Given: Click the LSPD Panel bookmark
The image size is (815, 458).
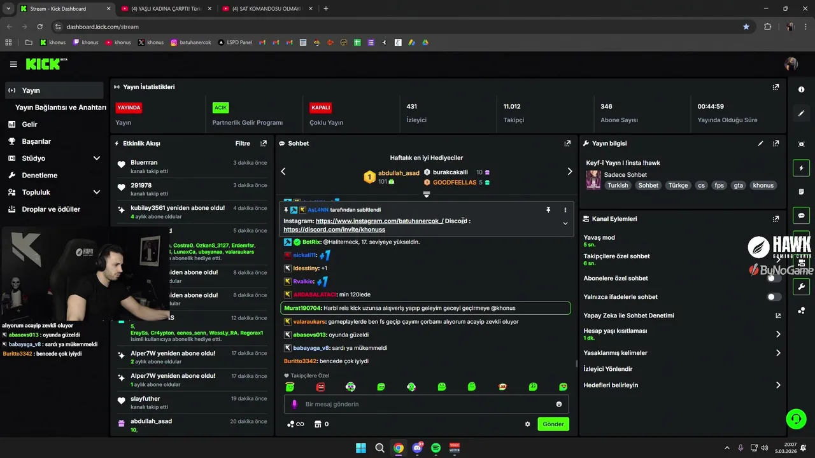Looking at the screenshot, I should point(235,43).
